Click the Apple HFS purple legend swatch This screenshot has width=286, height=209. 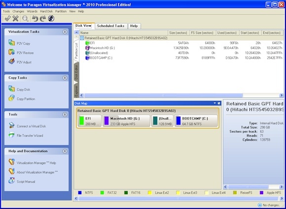tap(261, 192)
